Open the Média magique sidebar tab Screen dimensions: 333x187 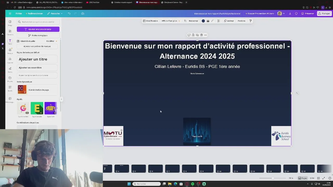10,100
